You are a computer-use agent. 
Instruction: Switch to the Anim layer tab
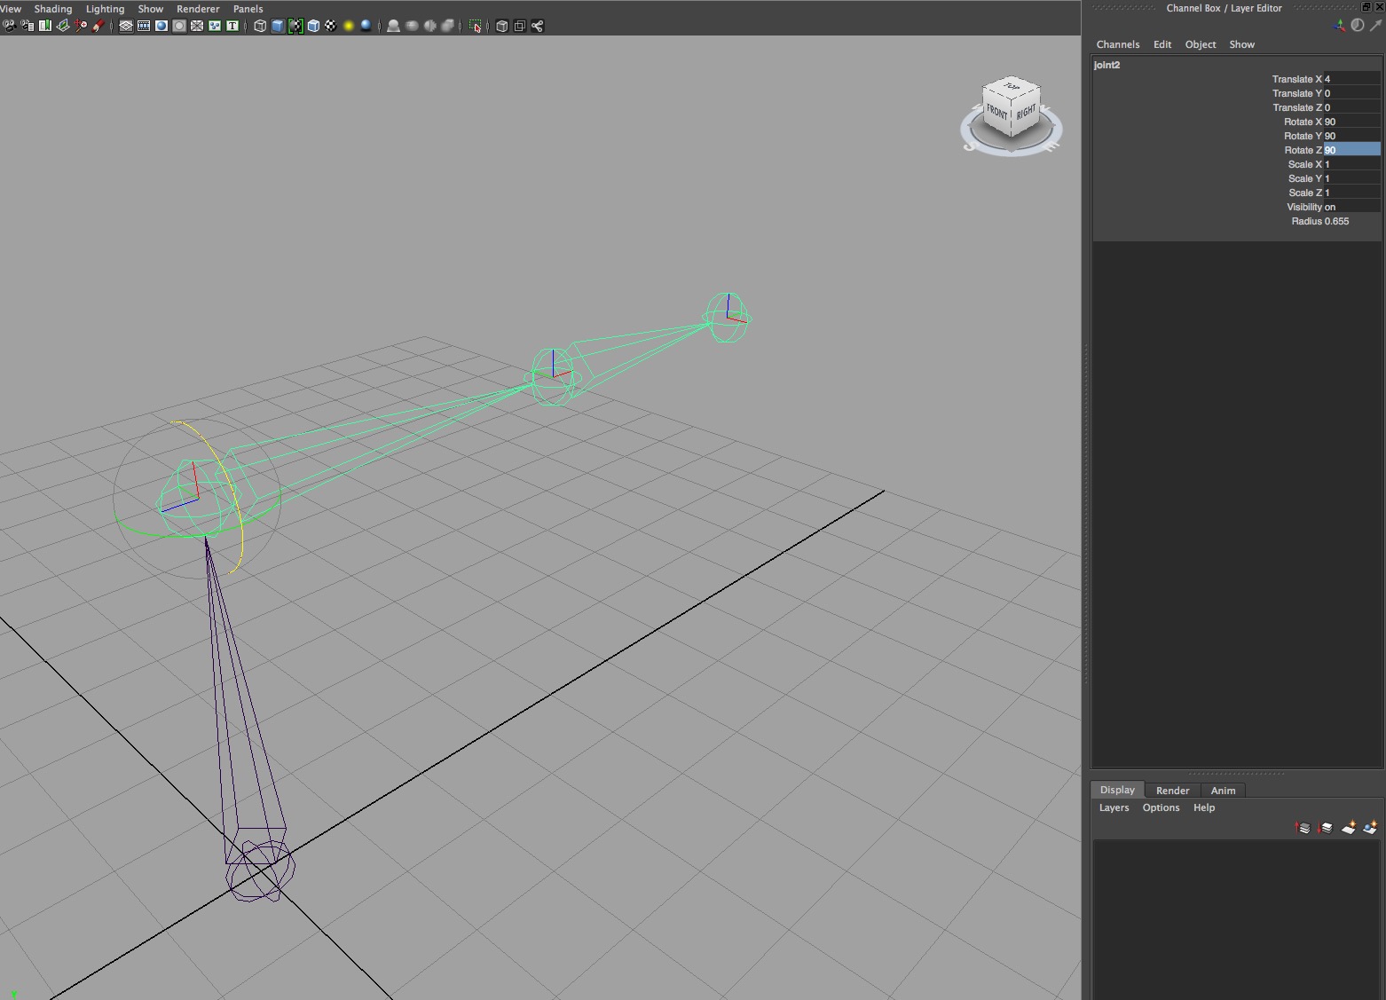(1223, 791)
